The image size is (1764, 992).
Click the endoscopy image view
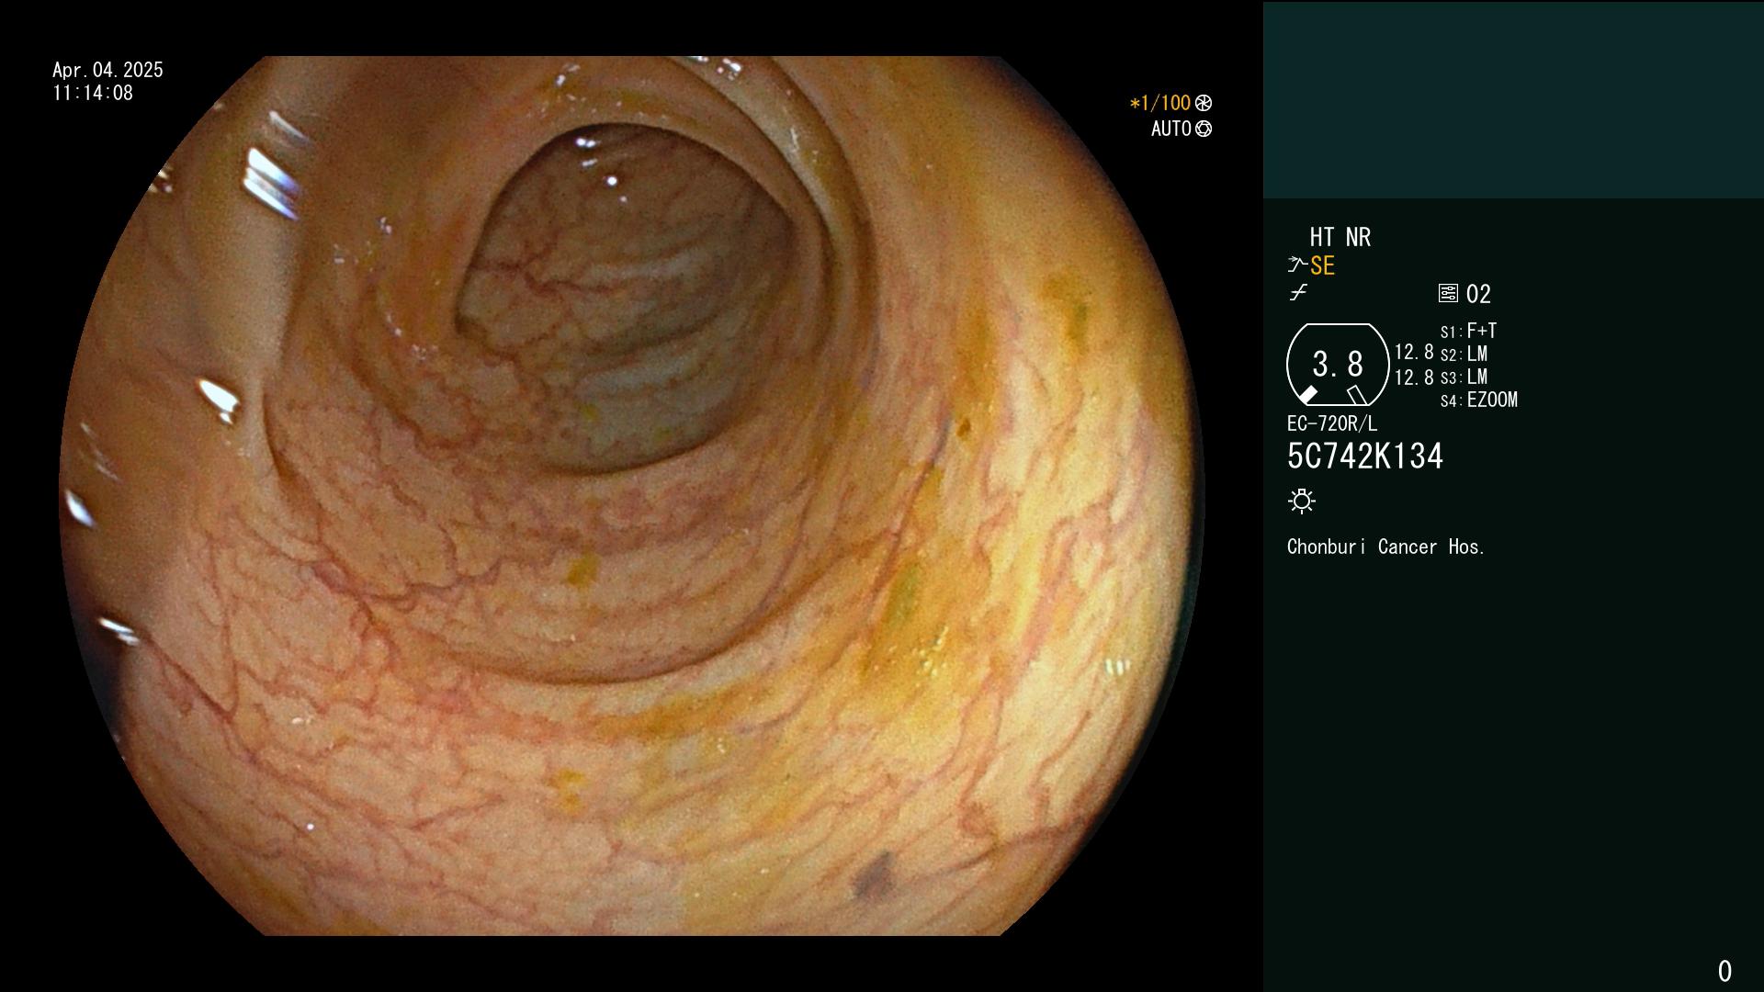pyautogui.click(x=632, y=496)
